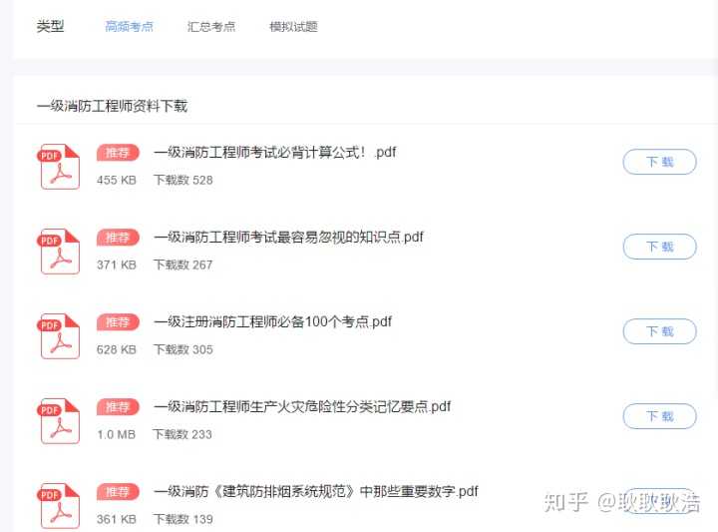Click download count 下载数 305
The image size is (718, 532).
(x=183, y=349)
